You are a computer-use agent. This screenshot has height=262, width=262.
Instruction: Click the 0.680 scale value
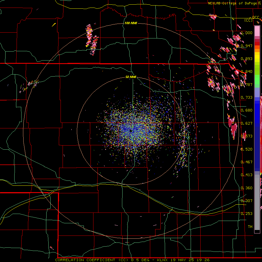pos(247,110)
